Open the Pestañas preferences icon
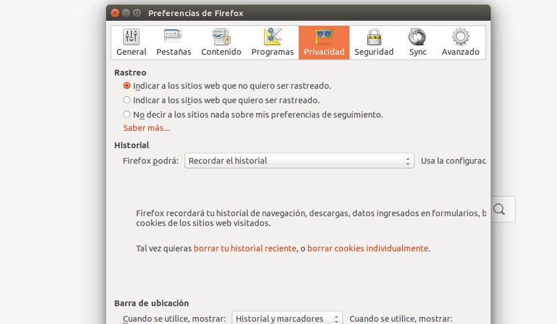Viewport: 557px width, 324px height. pos(174,37)
